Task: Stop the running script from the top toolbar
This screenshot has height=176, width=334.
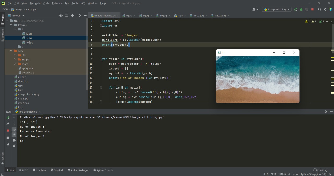Action: (x=312, y=9)
